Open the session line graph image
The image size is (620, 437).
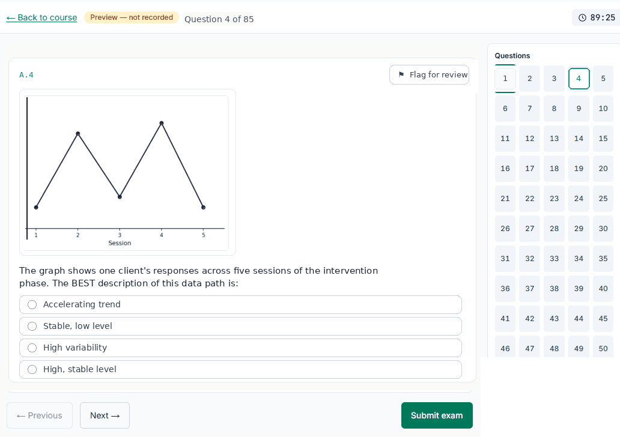[x=128, y=172]
